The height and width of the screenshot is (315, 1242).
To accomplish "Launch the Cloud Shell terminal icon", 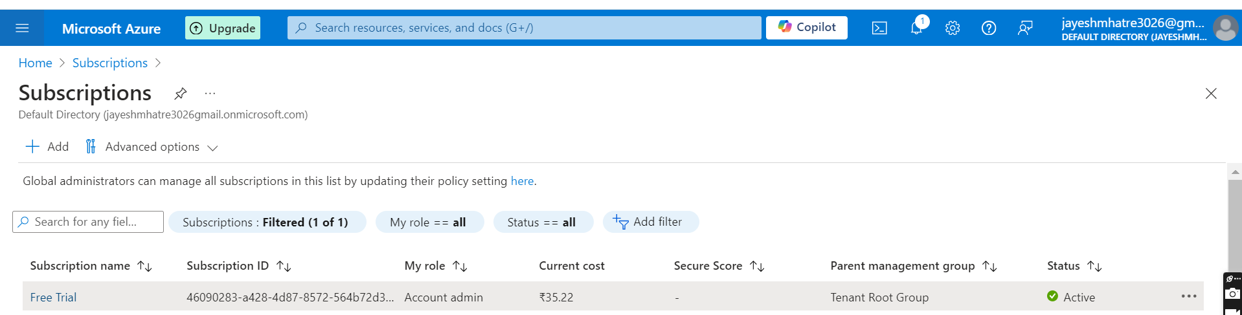I will pyautogui.click(x=879, y=28).
